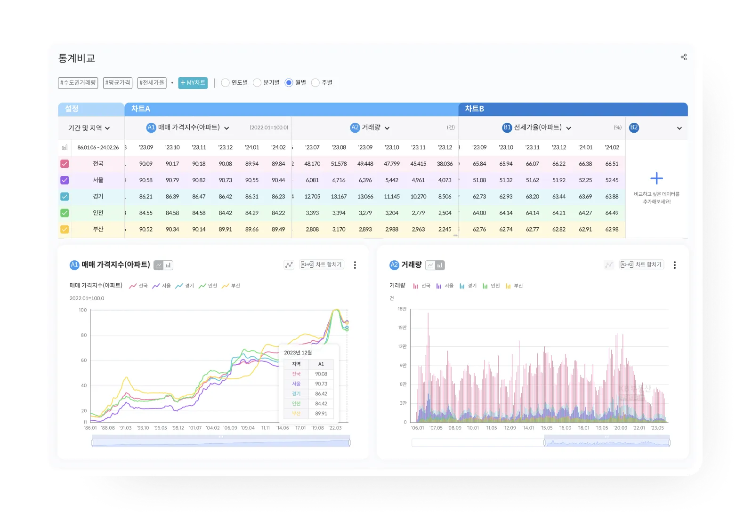This screenshot has height=512, width=744.
Task: Open the A2 거래량 chart three-dot menu
Action: pos(674,265)
